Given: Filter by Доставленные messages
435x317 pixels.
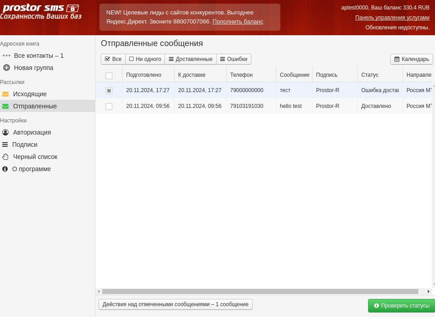Looking at the screenshot, I should coord(190,59).
